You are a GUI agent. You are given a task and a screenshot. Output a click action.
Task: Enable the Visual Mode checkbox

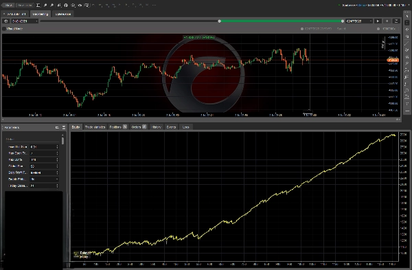click(4, 29)
